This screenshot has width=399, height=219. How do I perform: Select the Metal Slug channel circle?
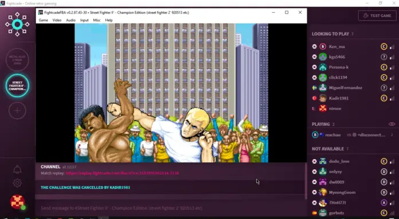[x=17, y=60]
